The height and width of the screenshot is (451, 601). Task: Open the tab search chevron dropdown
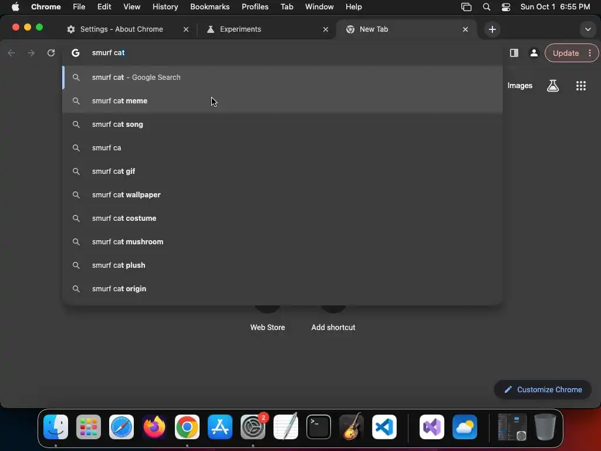pyautogui.click(x=588, y=29)
